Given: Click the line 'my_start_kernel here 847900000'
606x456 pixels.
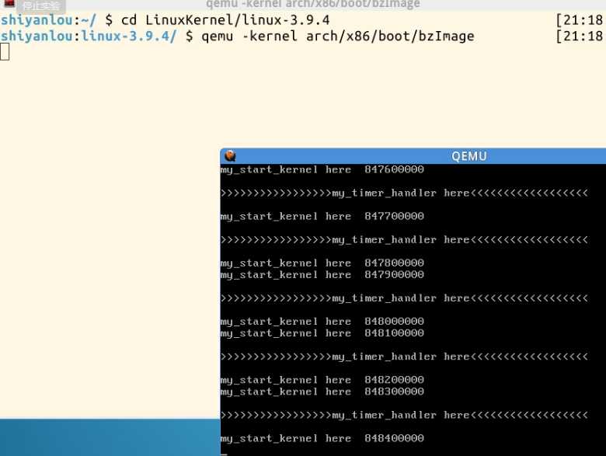Looking at the screenshot, I should [x=322, y=275].
